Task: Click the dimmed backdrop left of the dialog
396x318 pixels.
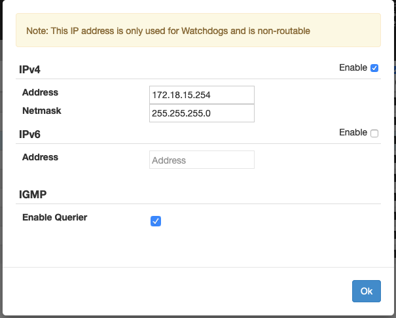Action: (1, 164)
